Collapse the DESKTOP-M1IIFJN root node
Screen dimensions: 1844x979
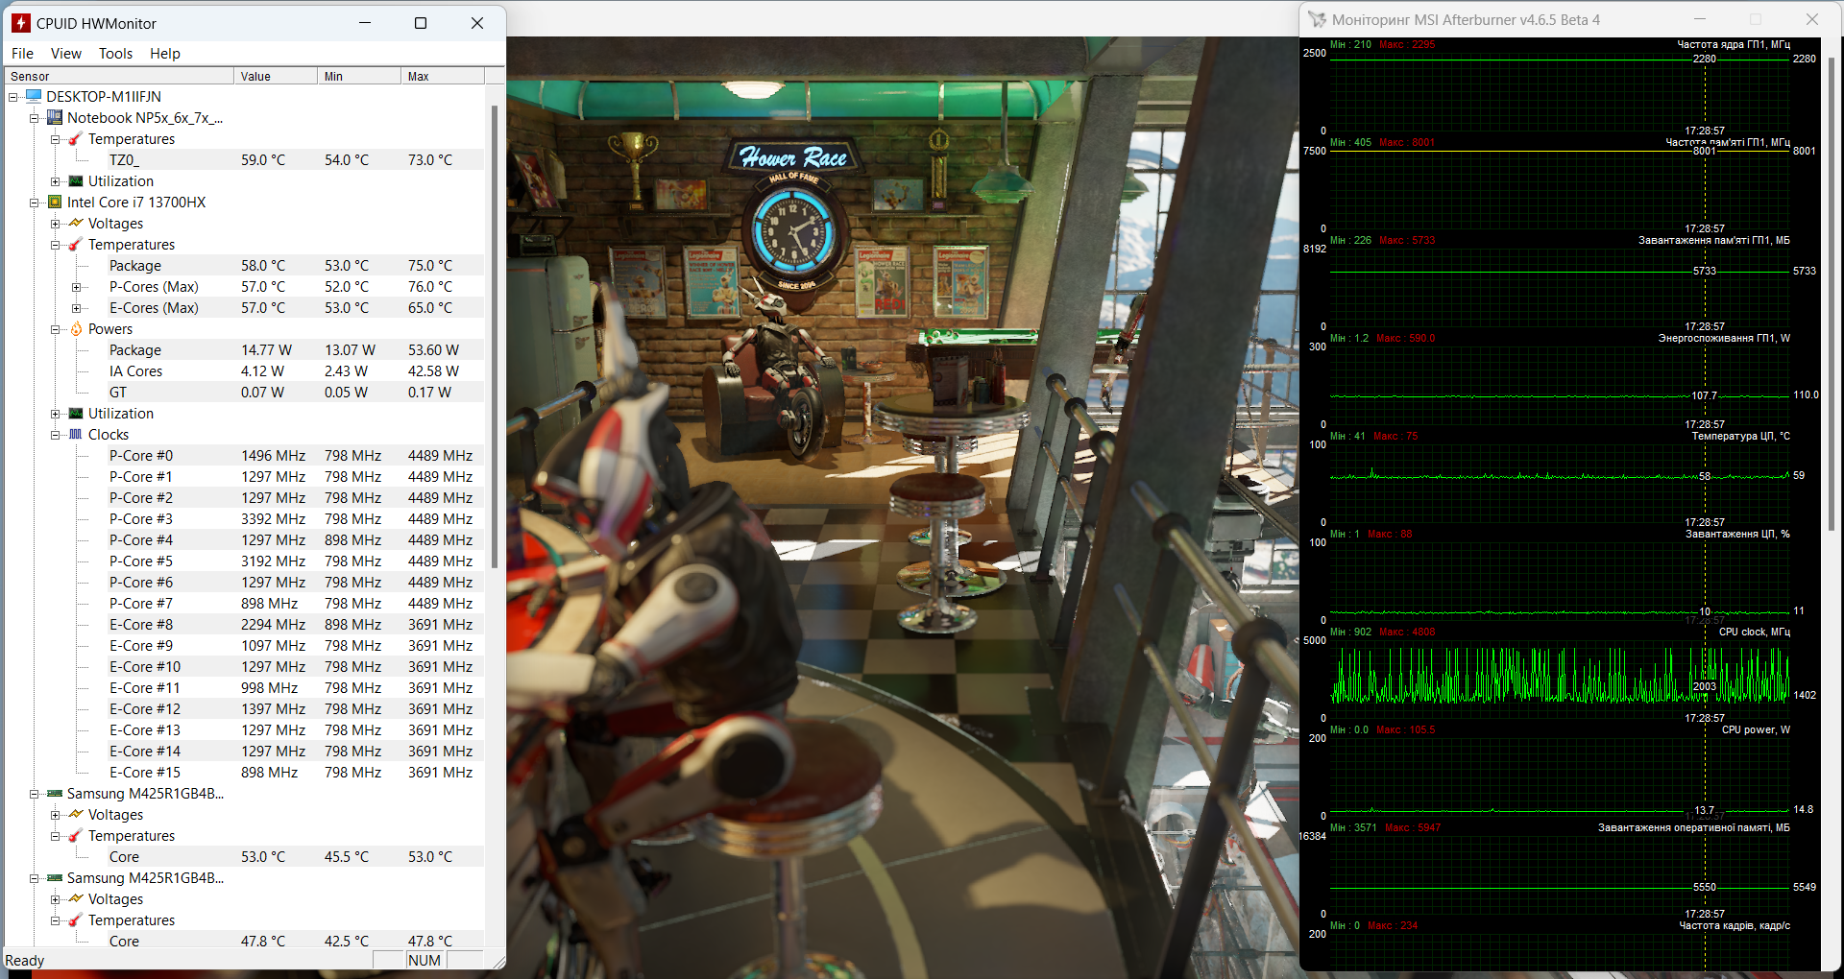coord(13,97)
